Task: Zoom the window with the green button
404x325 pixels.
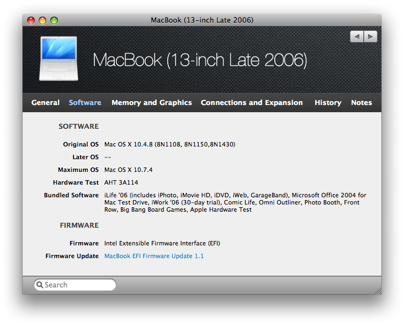Action: click(x=54, y=20)
